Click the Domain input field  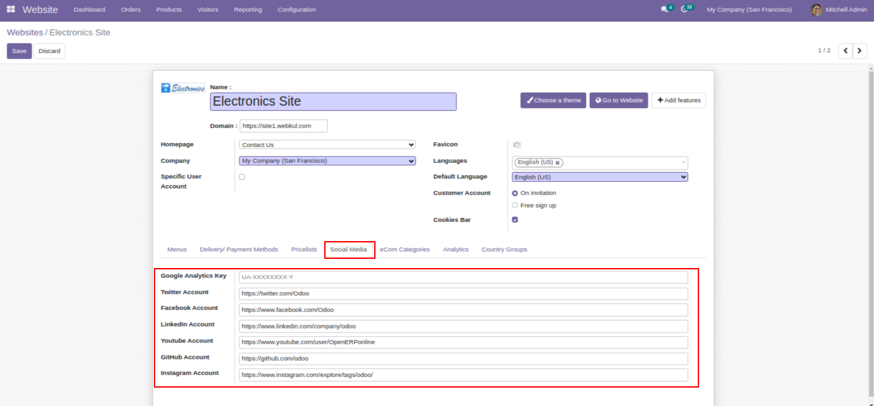pos(283,125)
